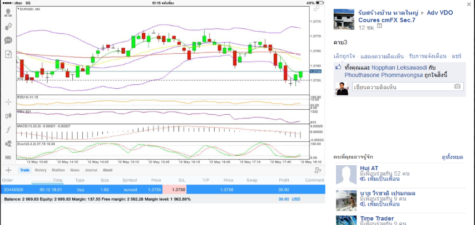Expand the chart with the fullscreen arrows icon
Viewport: 475px width, 225px height.
pyautogui.click(x=316, y=8)
